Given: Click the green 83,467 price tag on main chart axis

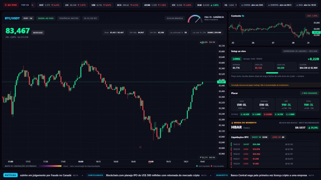Looking at the screenshot, I should click(x=221, y=82).
